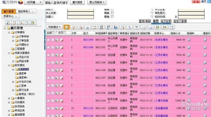Check the row checkbox for BX211201
211x117 pixels.
48,47
